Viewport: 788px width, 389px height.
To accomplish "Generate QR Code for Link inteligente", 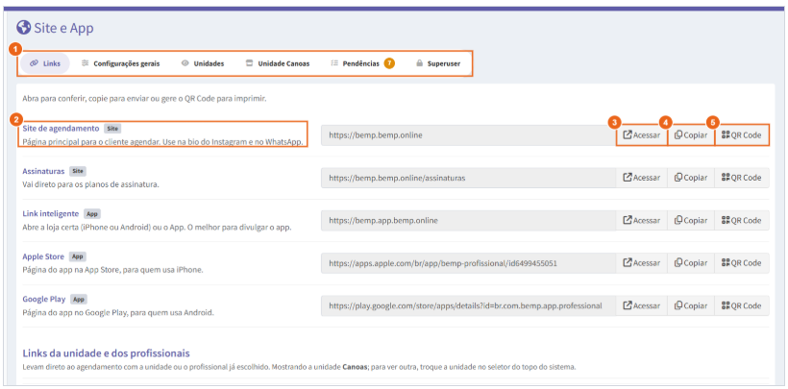I will tap(742, 220).
